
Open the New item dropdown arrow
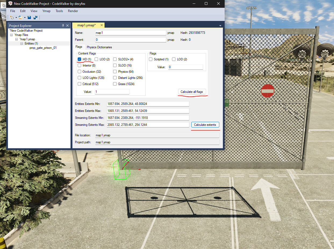point(16,18)
